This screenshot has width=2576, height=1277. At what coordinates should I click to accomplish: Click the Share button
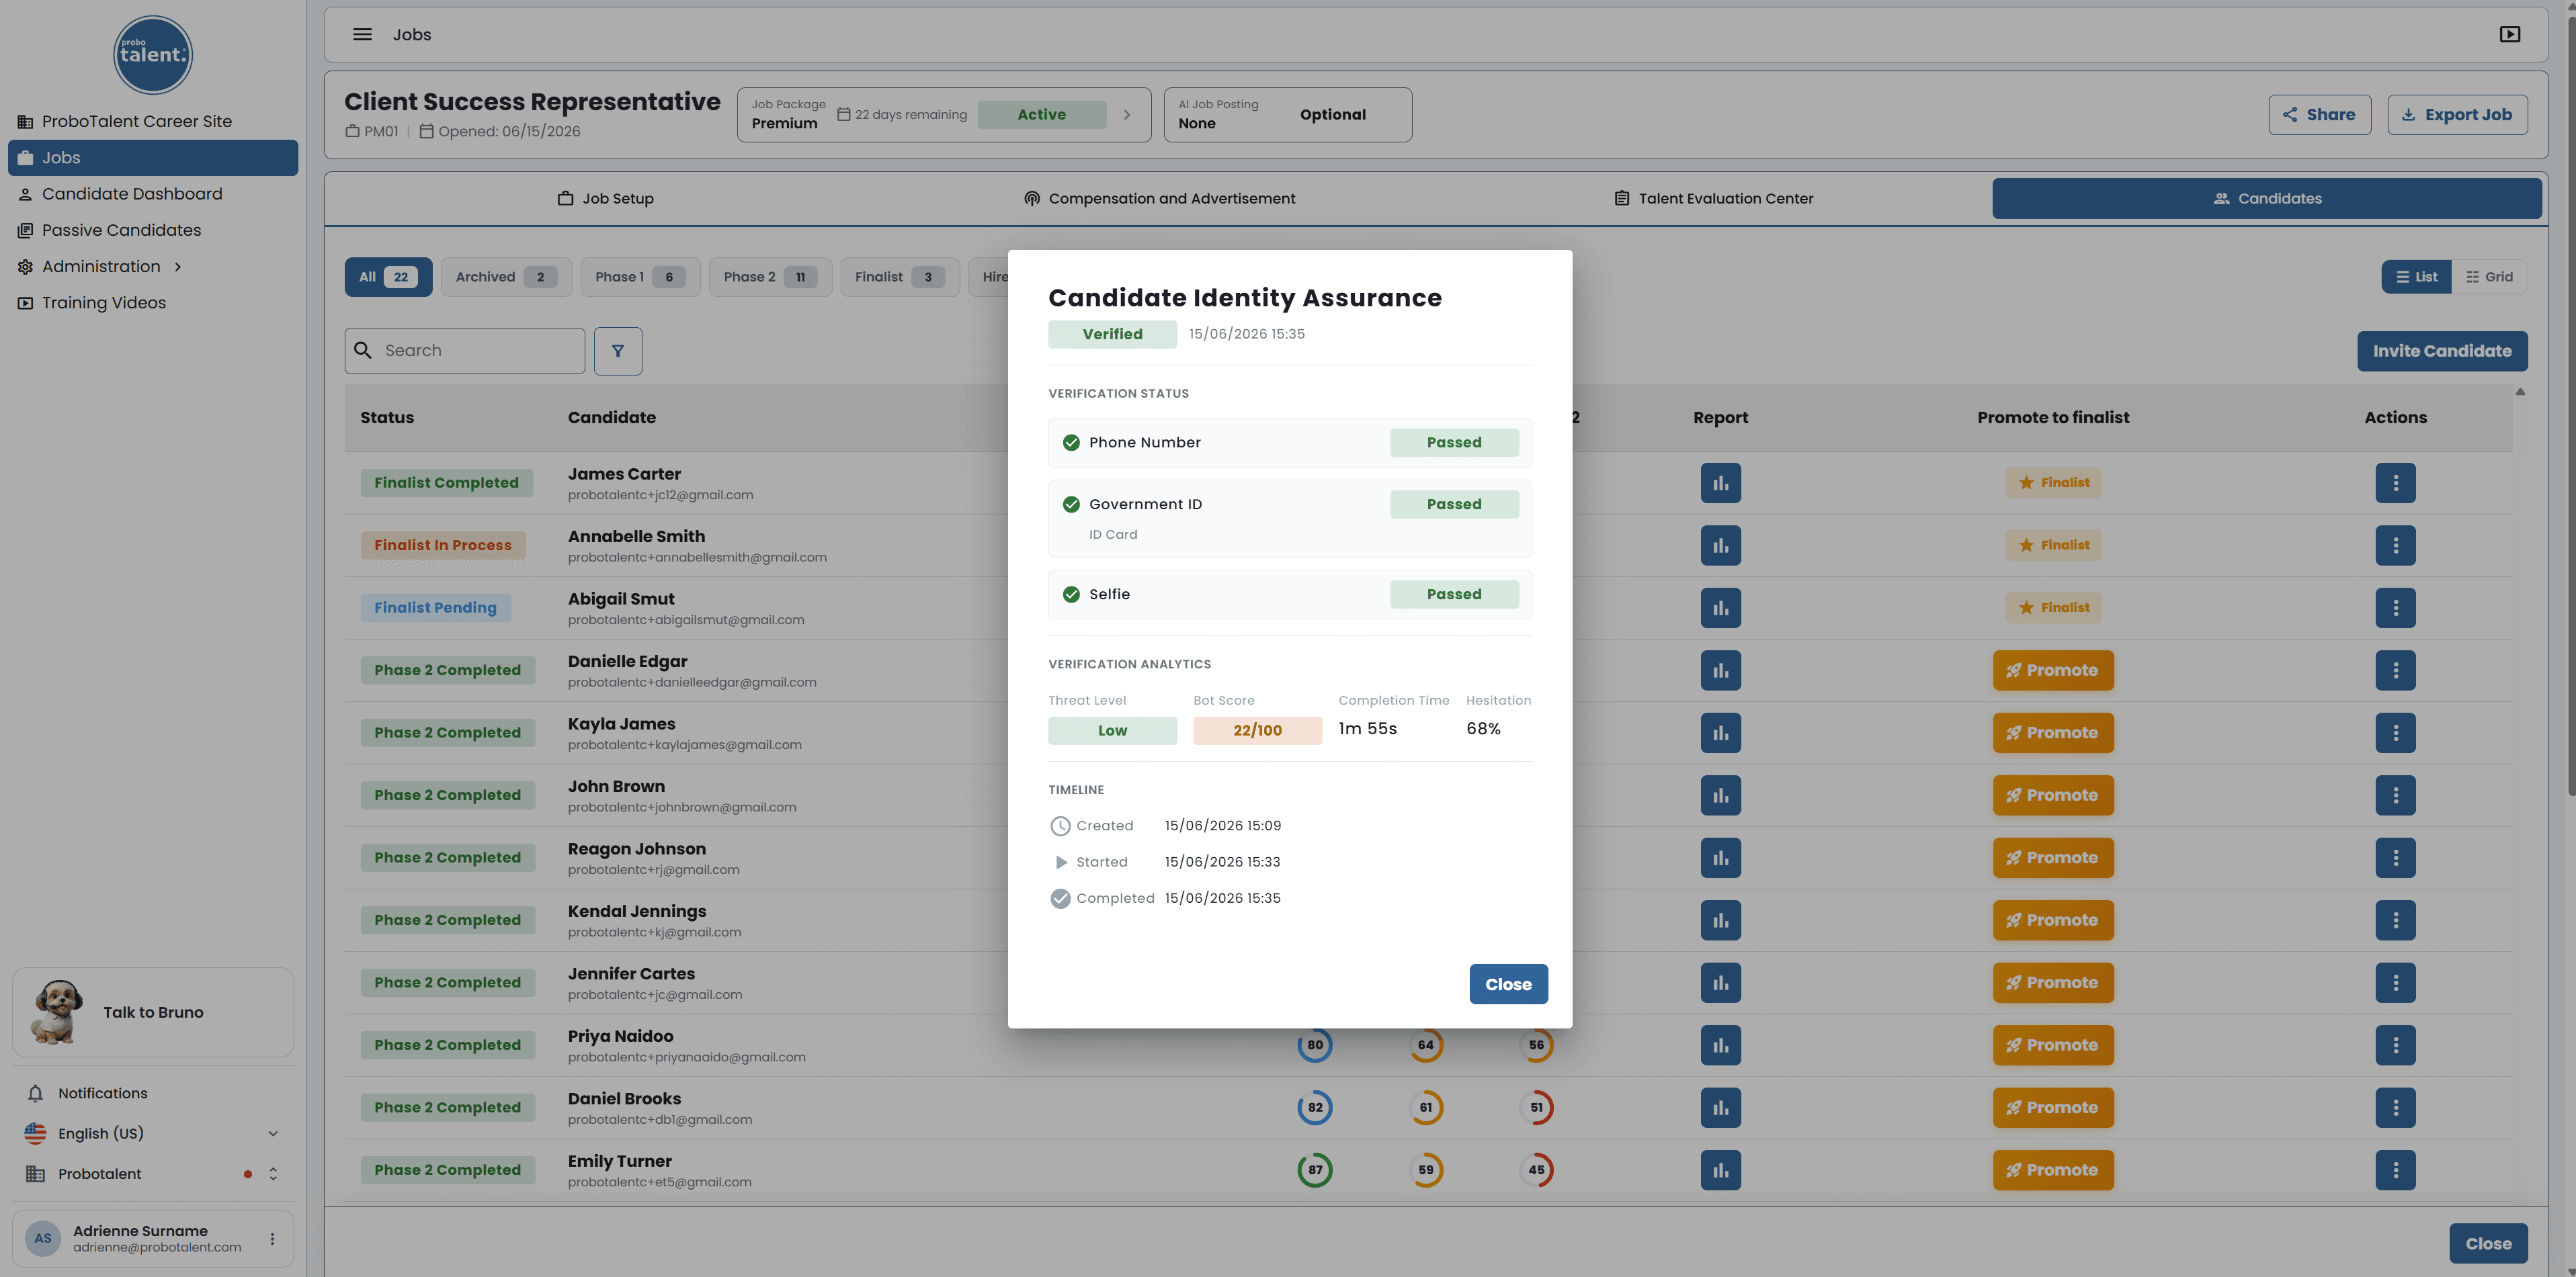tap(2319, 115)
